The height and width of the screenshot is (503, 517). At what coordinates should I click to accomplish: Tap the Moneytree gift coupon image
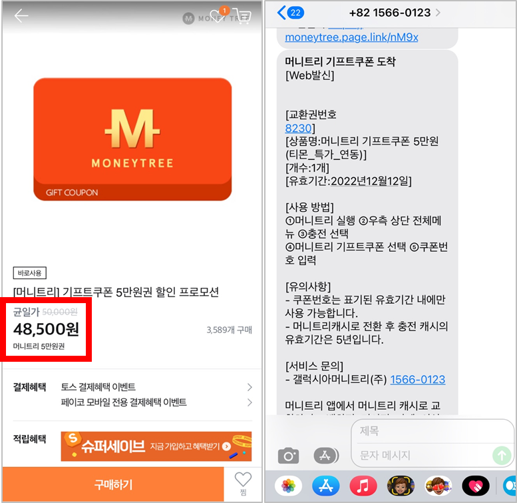[x=132, y=139]
